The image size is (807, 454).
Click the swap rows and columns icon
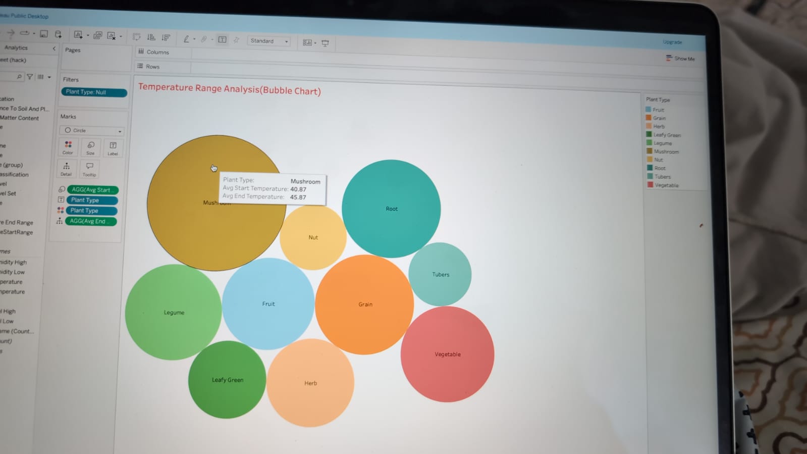136,37
